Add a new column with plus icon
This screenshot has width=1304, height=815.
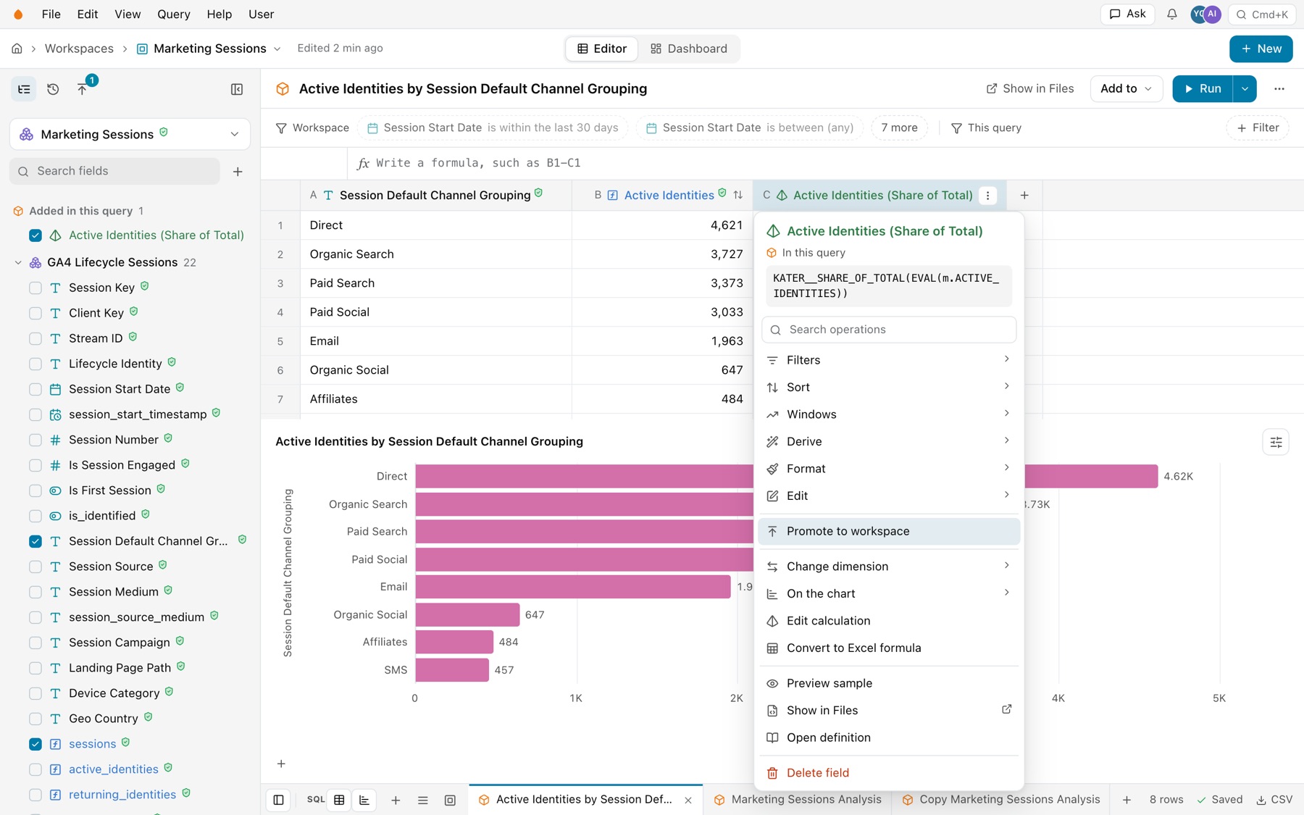1024,196
